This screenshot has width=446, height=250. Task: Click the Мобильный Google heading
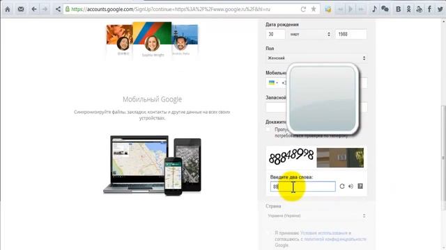[152, 99]
